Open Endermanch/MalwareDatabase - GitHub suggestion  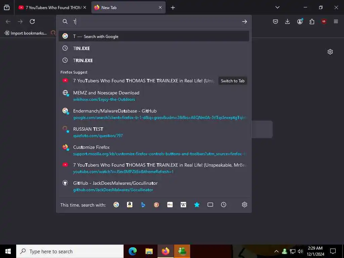click(x=154, y=114)
